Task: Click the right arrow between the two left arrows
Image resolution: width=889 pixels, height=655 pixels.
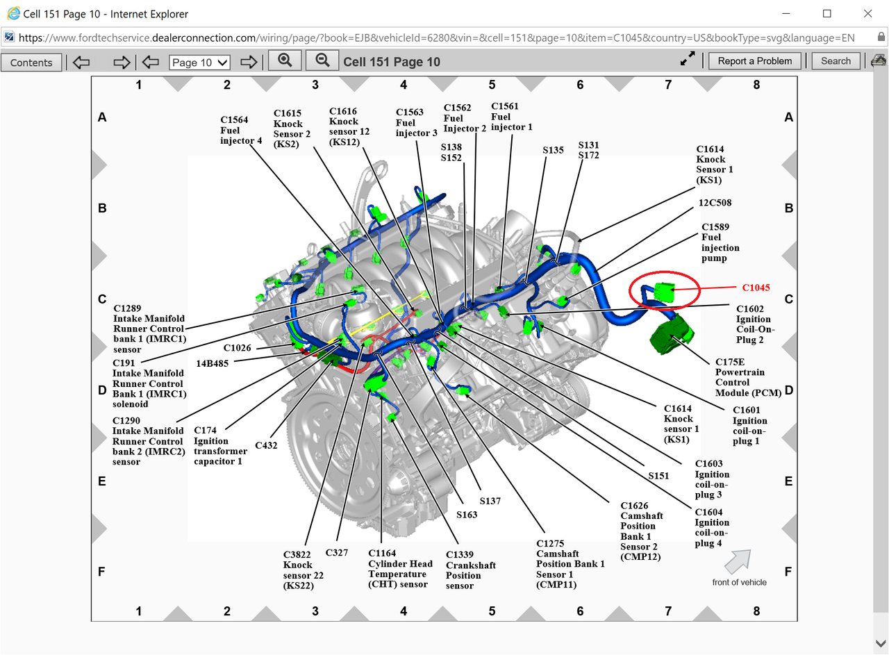Action: coord(122,63)
